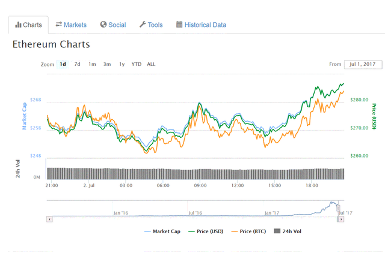Show ALL time range on chart
Screen dimensions: 385x256
pyautogui.click(x=151, y=64)
